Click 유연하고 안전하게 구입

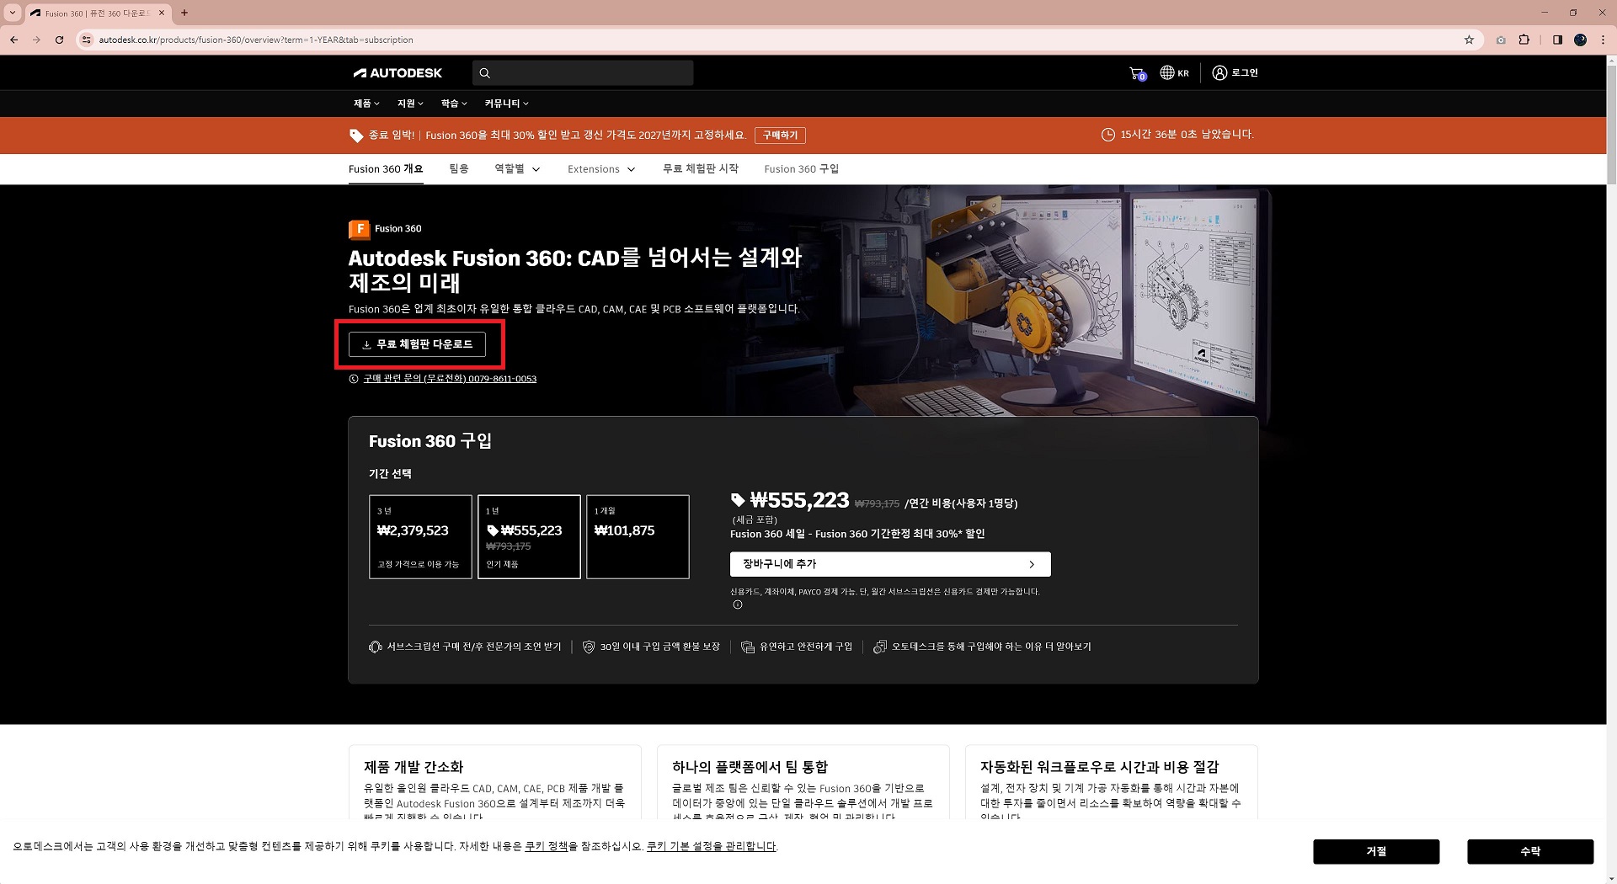(x=806, y=647)
